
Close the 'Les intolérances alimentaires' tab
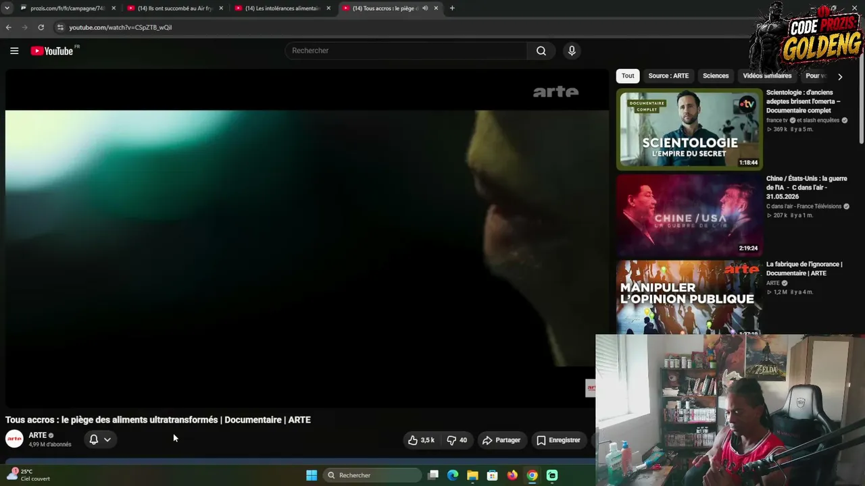[x=328, y=8]
